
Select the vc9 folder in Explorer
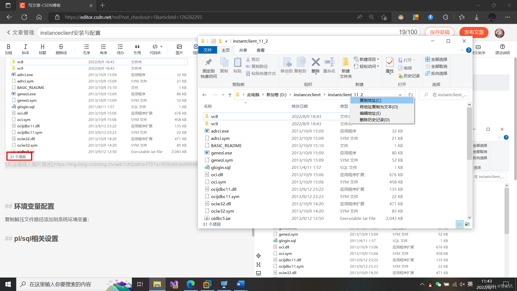click(214, 124)
